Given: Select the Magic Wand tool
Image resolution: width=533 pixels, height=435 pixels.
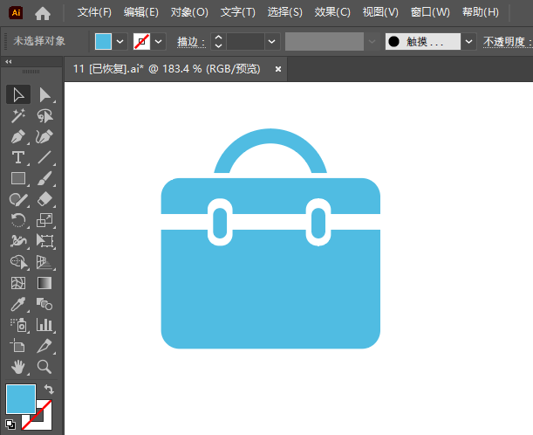Looking at the screenshot, I should tap(18, 115).
